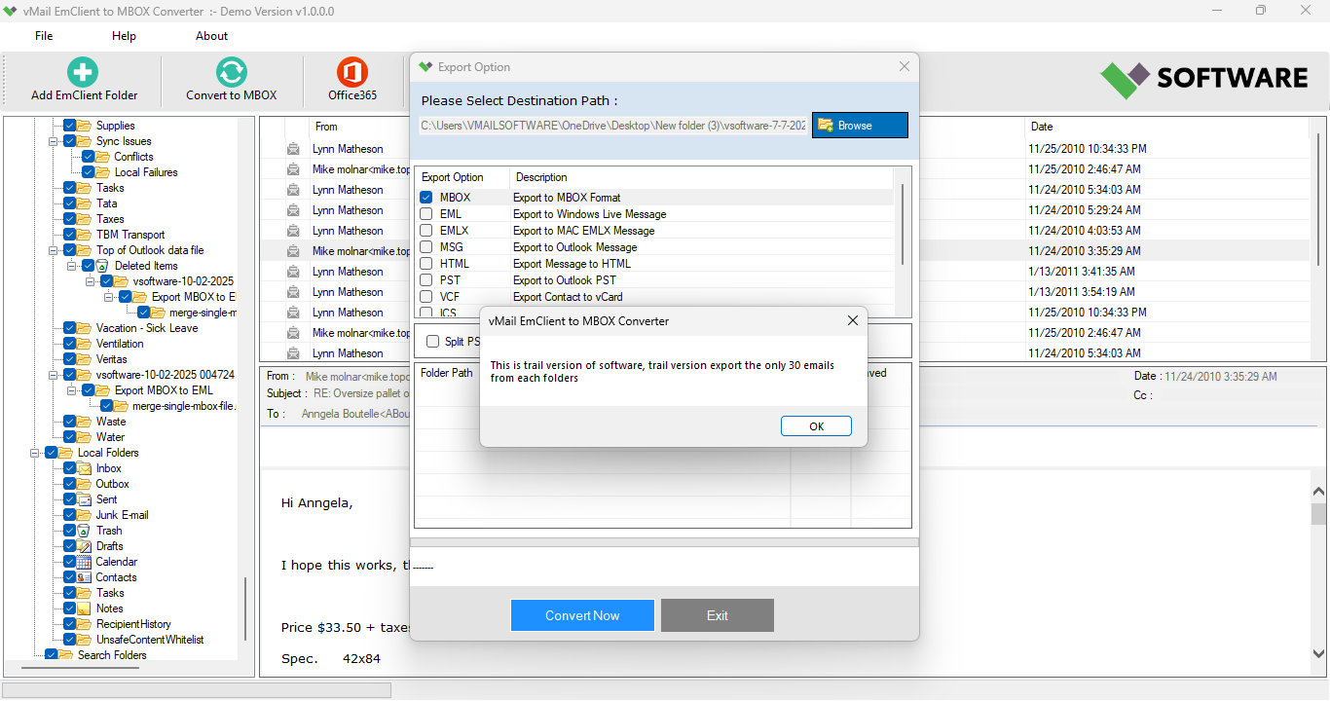Click the Sent folder icon
The height and width of the screenshot is (701, 1330).
pyautogui.click(x=85, y=499)
